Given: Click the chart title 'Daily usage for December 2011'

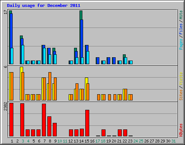Looking at the screenshot, I should (x=44, y=5).
